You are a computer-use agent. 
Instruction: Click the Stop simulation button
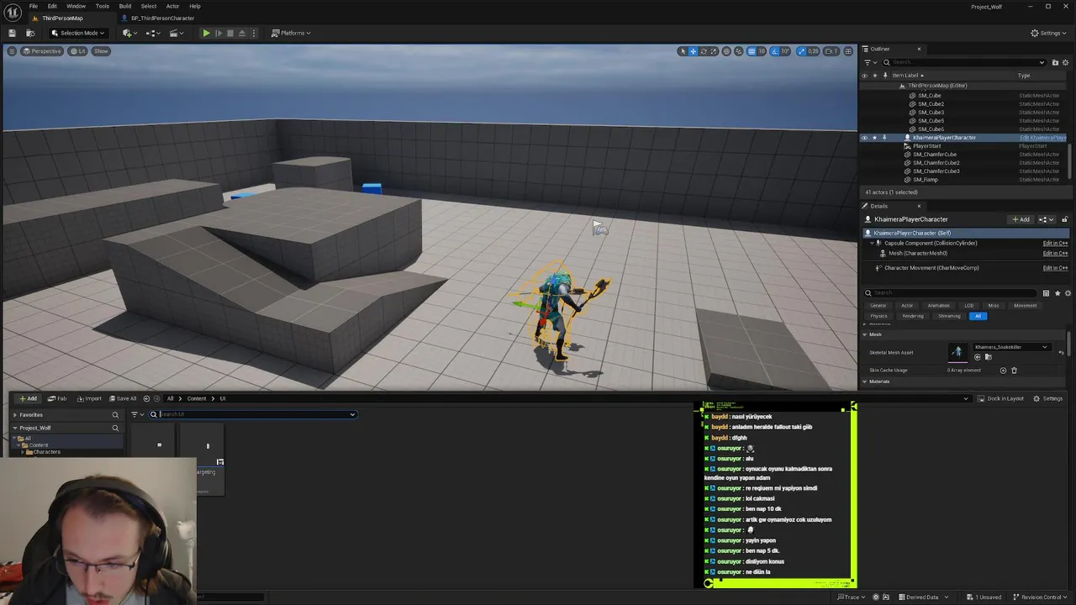(x=230, y=33)
